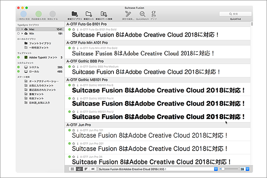Click the gray deactivate (無効にする) button
The image size is (267, 178).
point(52,14)
